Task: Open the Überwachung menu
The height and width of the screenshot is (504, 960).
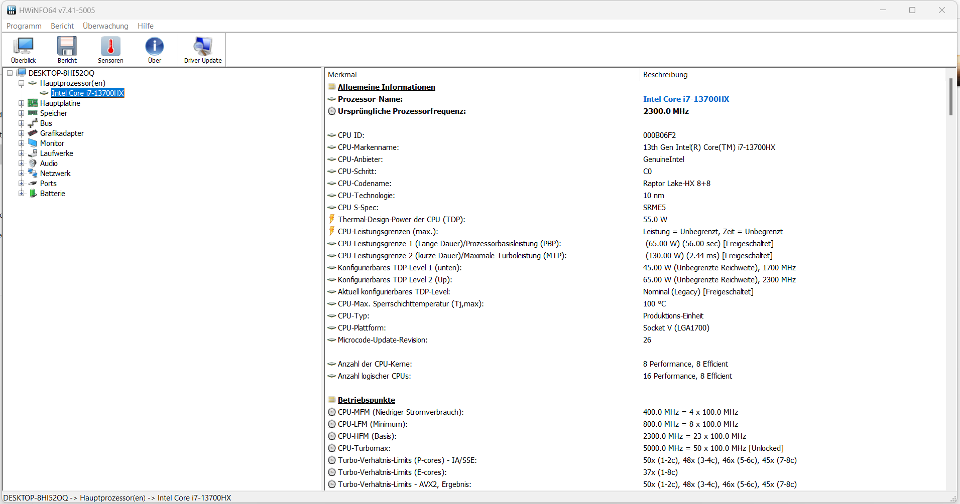Action: click(105, 26)
